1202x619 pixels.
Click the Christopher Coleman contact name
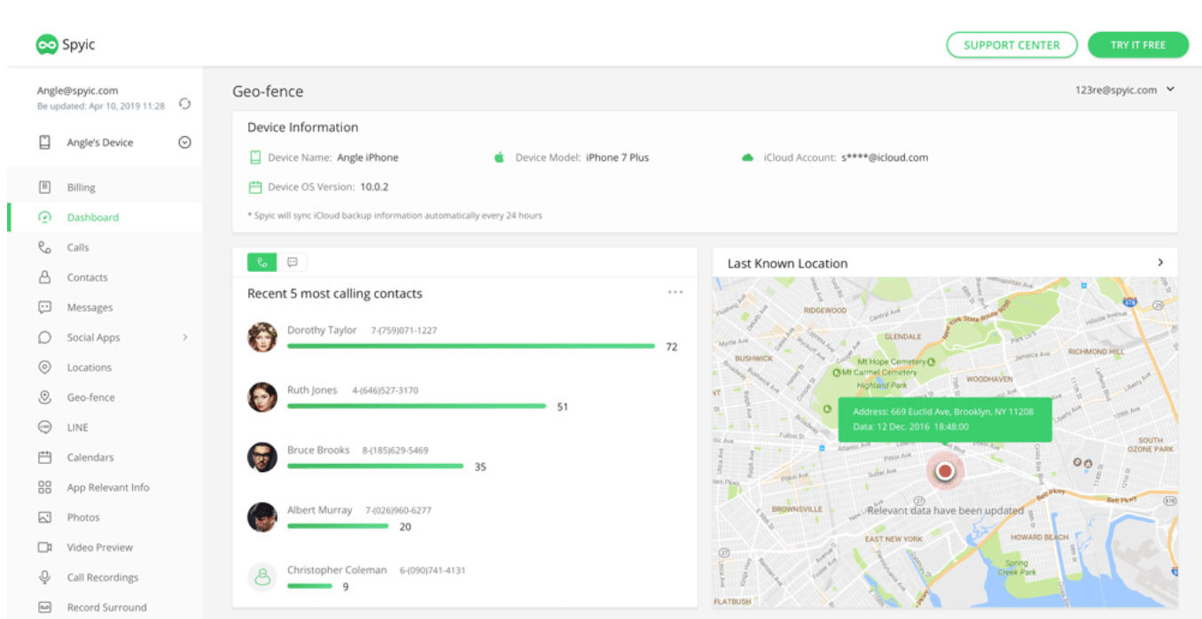[x=337, y=570]
